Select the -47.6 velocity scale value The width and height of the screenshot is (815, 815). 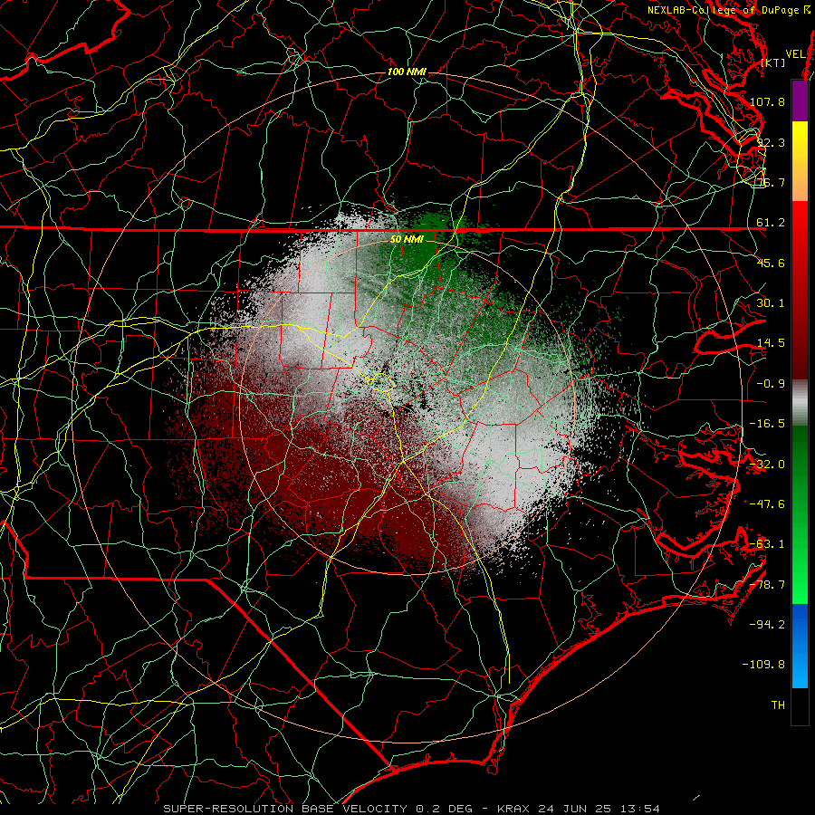click(x=767, y=504)
